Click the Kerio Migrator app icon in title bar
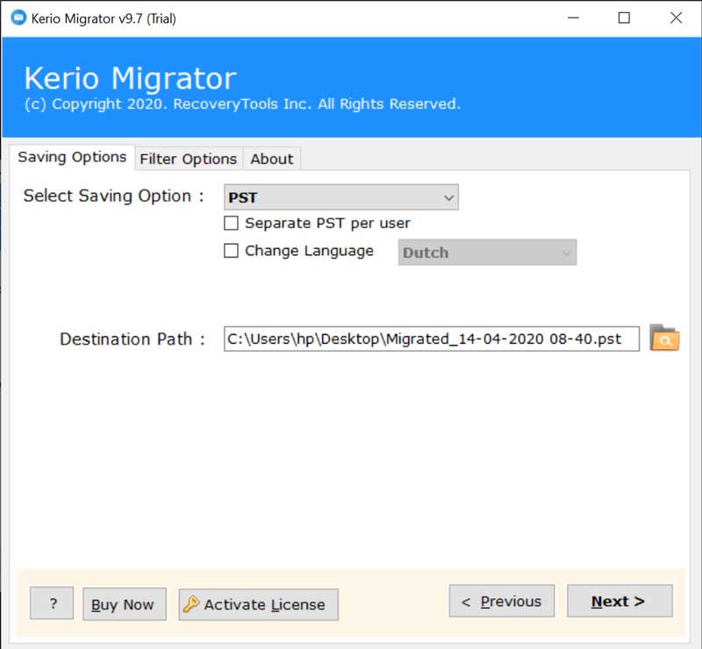 point(13,18)
